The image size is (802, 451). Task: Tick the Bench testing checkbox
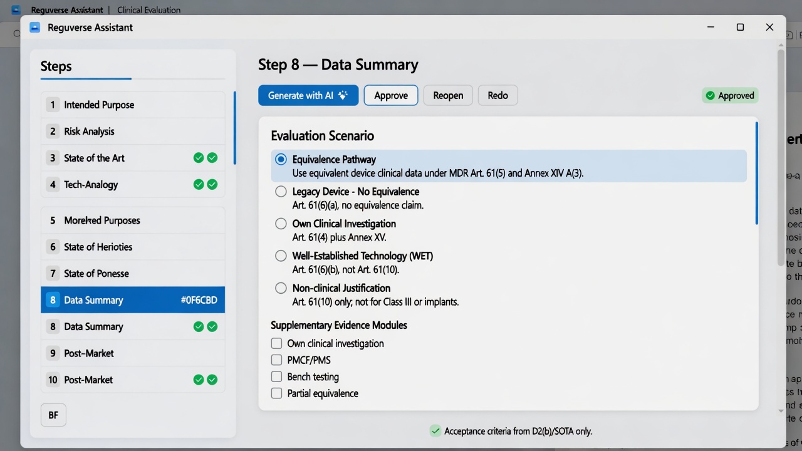coord(276,376)
